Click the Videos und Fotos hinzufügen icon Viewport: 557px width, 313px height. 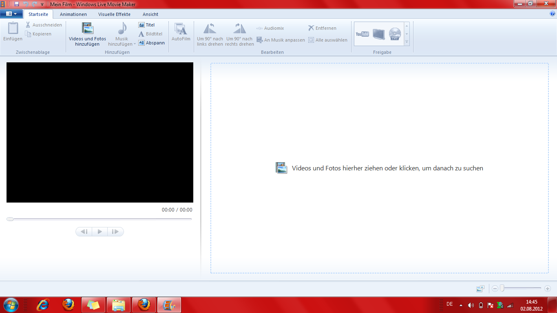pyautogui.click(x=87, y=29)
